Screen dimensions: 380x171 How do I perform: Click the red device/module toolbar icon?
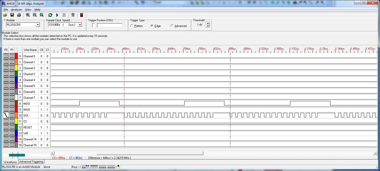pos(81,15)
